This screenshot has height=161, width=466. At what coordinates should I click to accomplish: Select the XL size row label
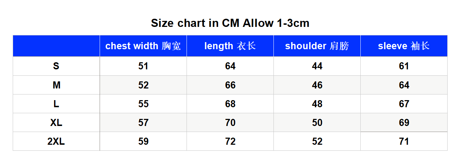click(x=56, y=122)
